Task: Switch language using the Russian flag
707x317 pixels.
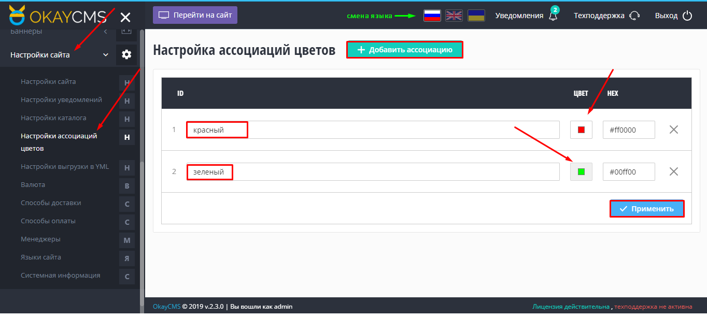Action: click(x=432, y=15)
